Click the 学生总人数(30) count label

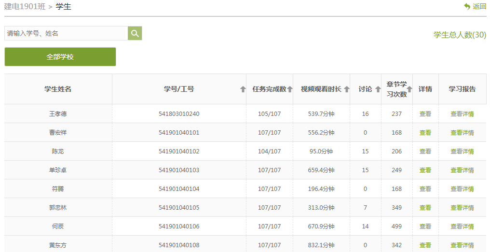pos(460,35)
